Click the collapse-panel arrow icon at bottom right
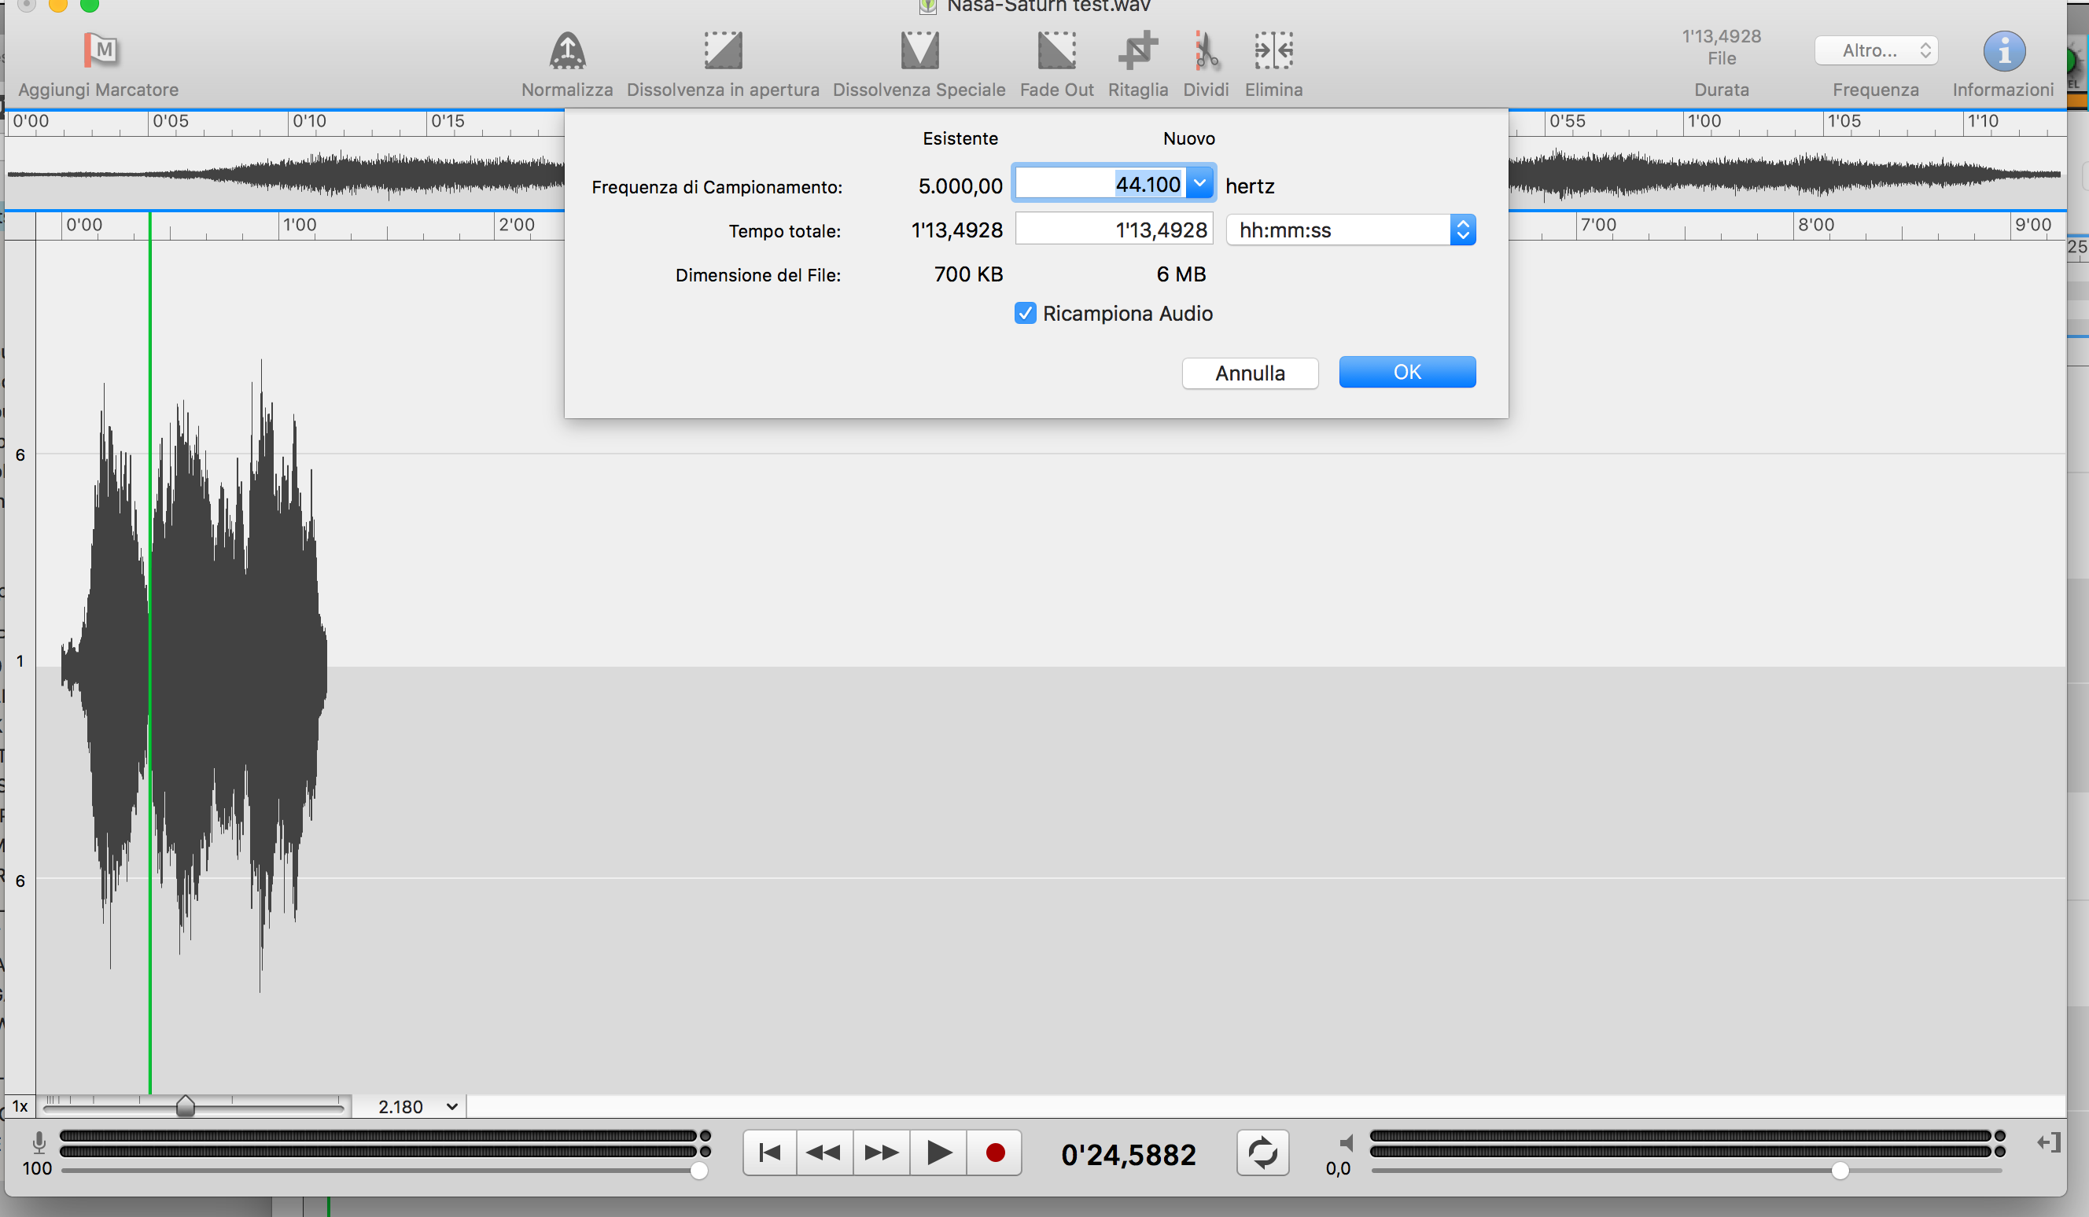2089x1217 pixels. coord(2049,1143)
